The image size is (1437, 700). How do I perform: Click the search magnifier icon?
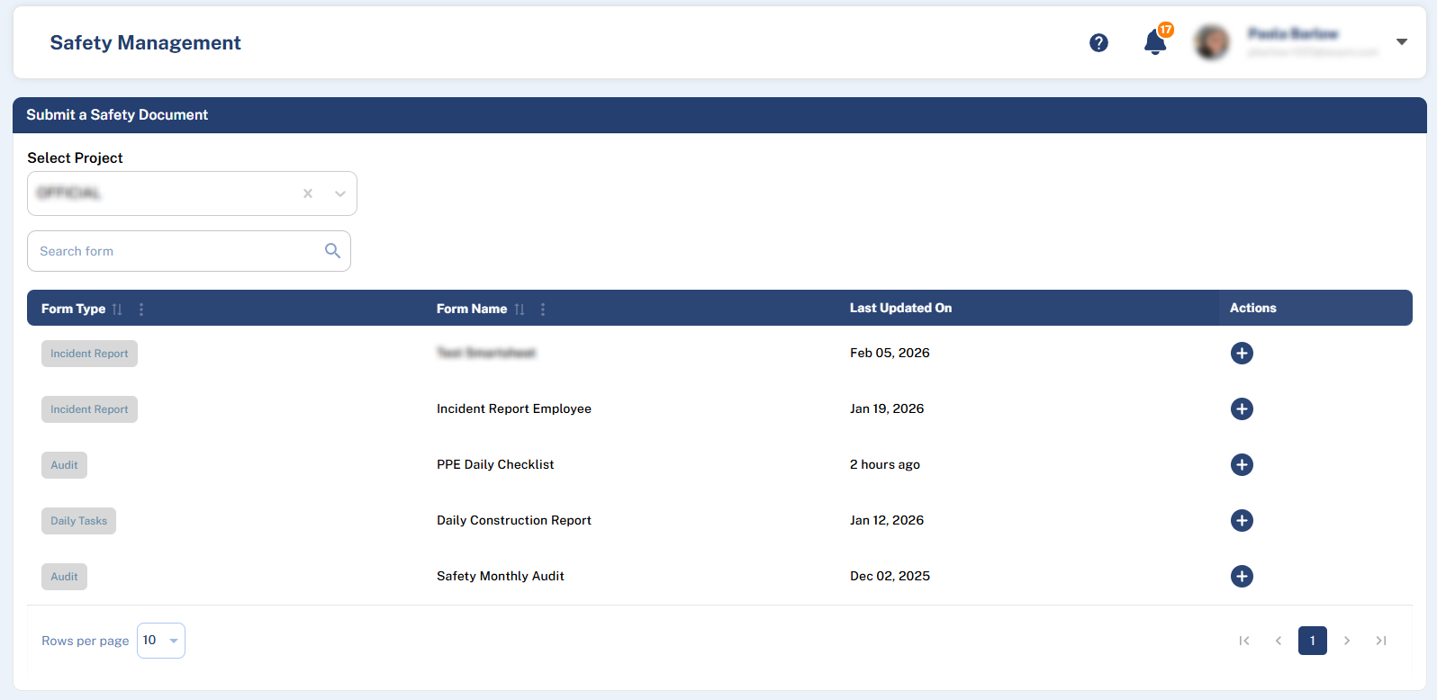point(332,250)
